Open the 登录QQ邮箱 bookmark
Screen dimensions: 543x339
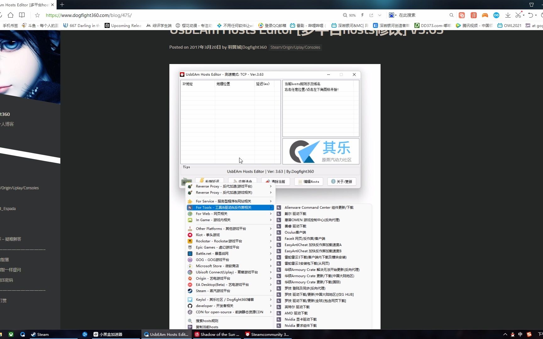tap(272, 25)
